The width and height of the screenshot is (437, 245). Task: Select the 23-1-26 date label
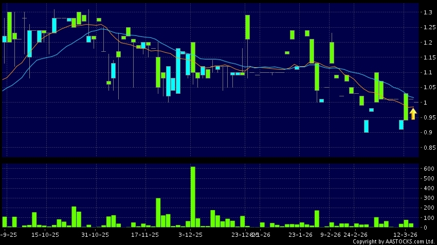(x=300, y=234)
